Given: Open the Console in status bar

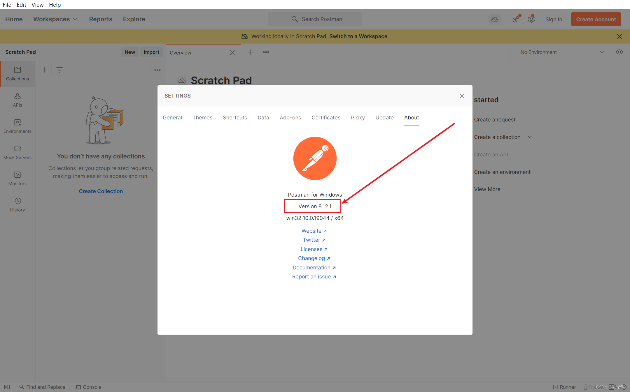Looking at the screenshot, I should point(89,387).
